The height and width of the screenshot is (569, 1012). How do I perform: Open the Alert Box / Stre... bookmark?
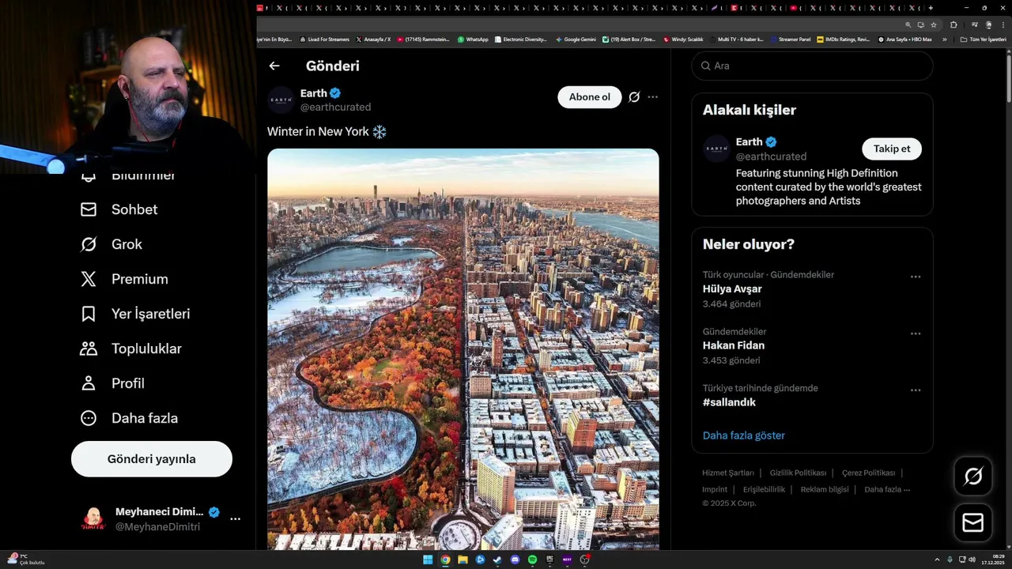coord(629,39)
